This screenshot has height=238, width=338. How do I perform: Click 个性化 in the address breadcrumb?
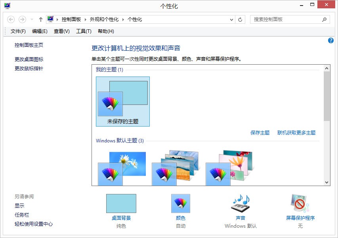click(135, 19)
